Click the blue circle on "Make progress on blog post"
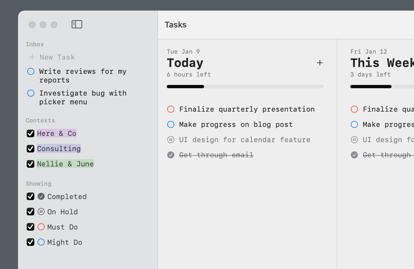The image size is (414, 269). point(171,124)
